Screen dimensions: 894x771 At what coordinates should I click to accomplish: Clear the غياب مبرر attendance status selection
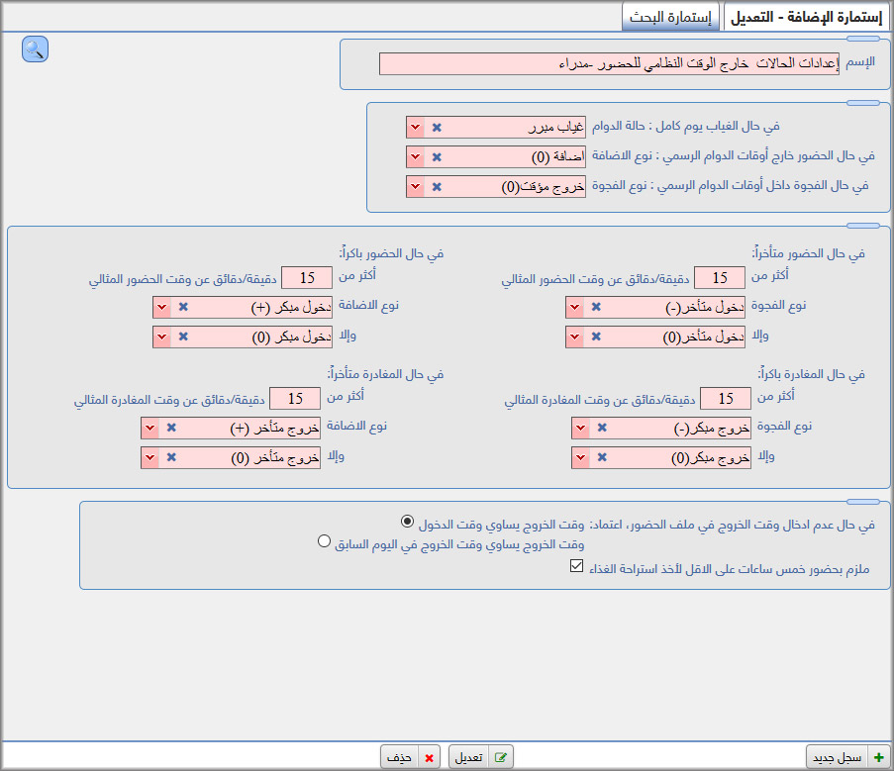point(437,128)
